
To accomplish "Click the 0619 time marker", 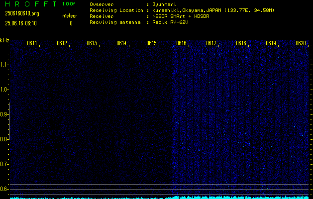I will (x=271, y=43).
